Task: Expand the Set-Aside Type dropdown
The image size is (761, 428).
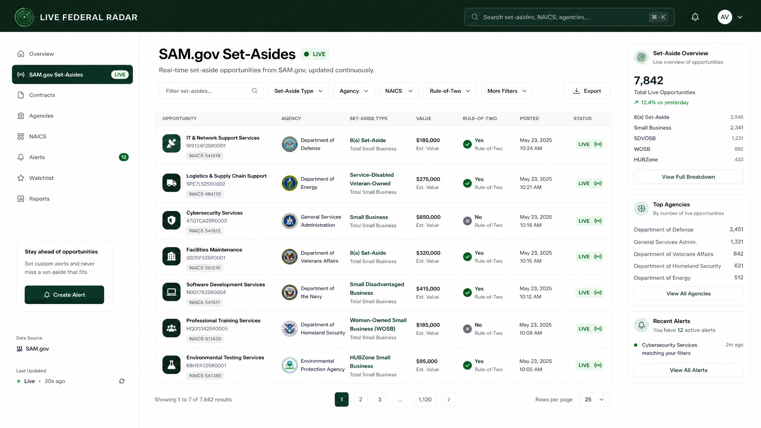Action: [x=298, y=91]
